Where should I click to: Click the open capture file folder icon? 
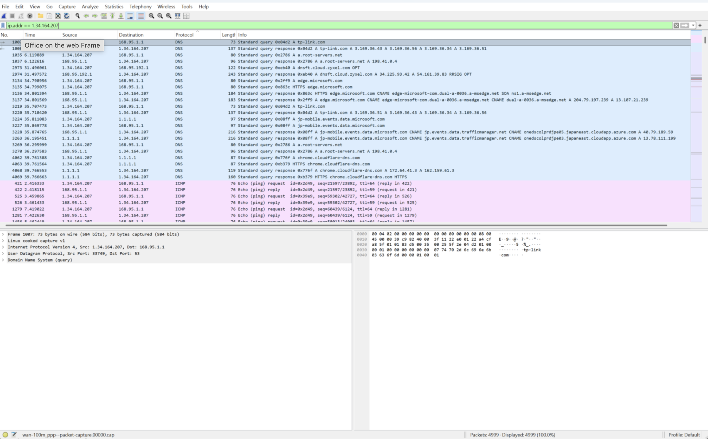pos(40,16)
